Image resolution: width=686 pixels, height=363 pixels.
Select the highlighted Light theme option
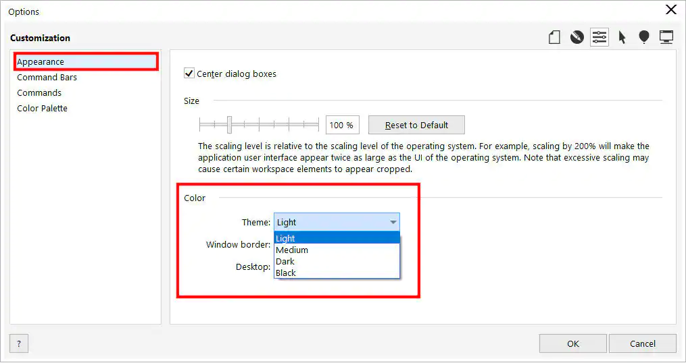click(x=286, y=238)
